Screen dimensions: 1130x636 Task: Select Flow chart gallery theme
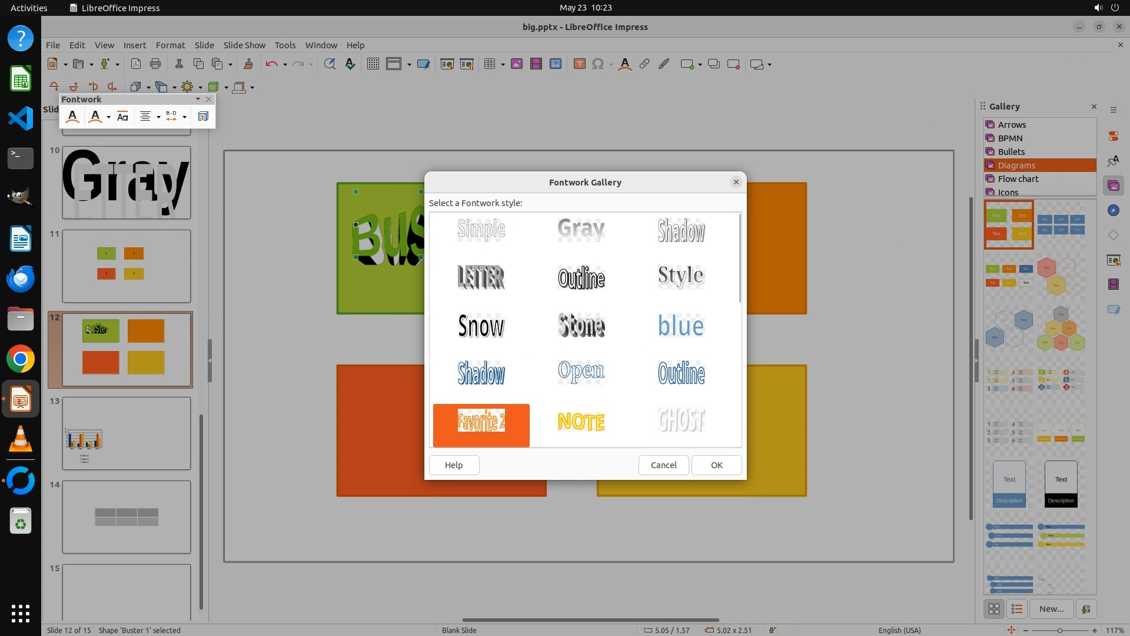point(1018,179)
